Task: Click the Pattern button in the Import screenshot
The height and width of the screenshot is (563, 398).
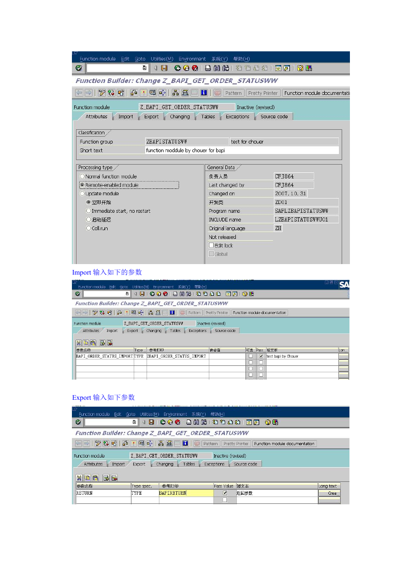Action: click(195, 313)
